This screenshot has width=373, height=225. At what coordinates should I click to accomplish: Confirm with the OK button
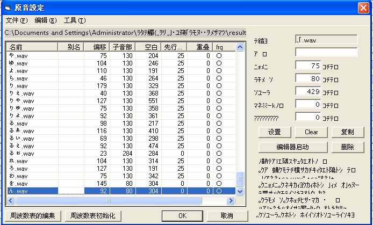182,216
